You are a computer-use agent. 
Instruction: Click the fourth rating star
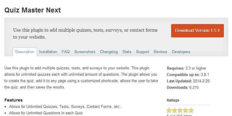point(185,110)
